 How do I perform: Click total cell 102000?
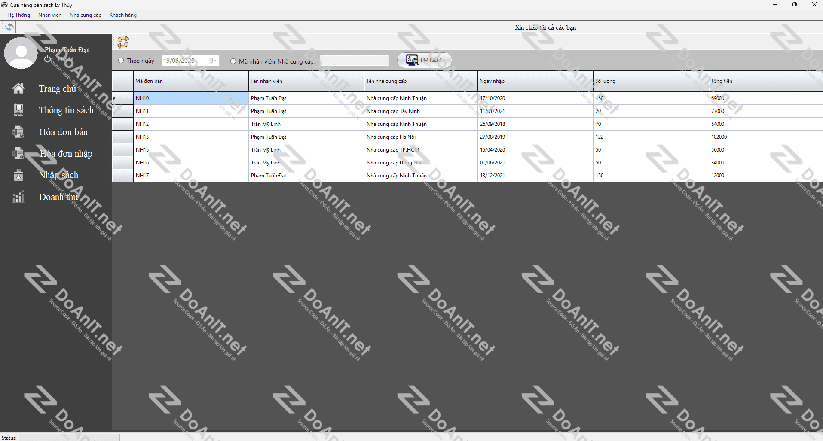tap(766, 137)
